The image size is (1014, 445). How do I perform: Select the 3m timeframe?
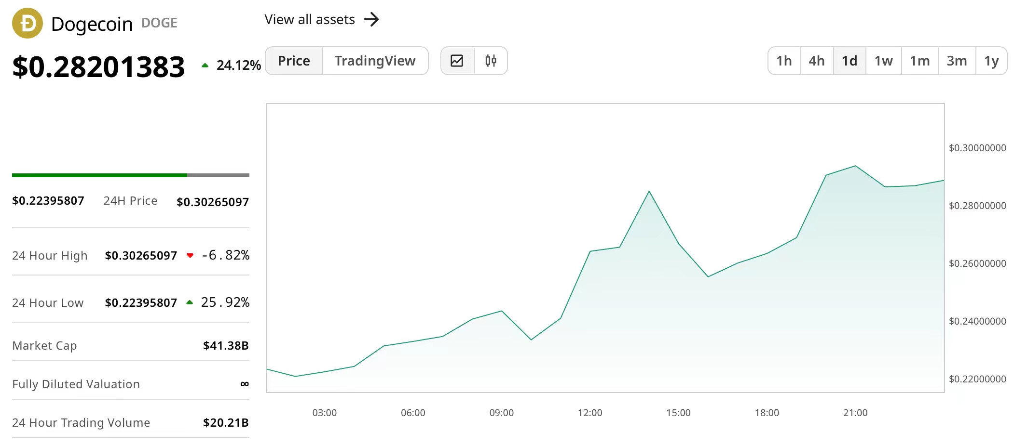tap(957, 61)
